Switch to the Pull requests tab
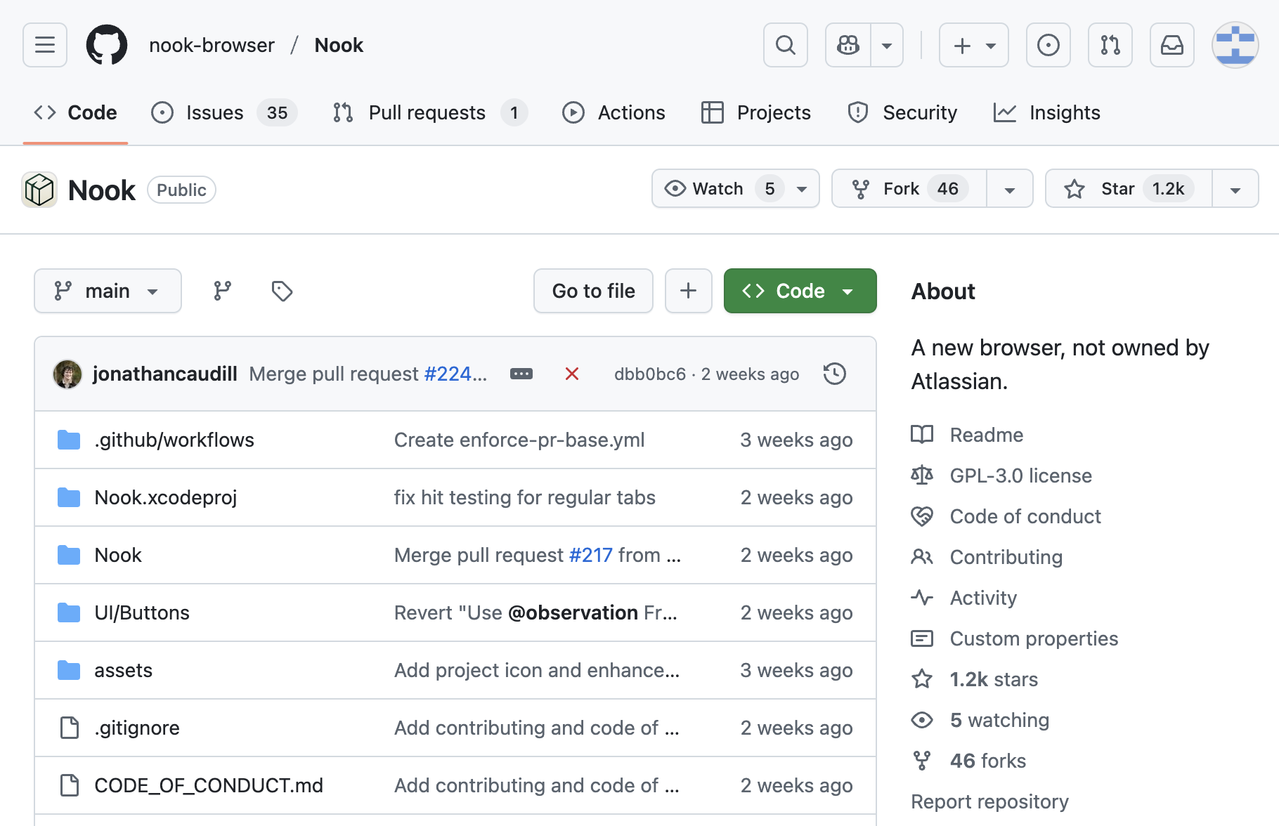The width and height of the screenshot is (1279, 826). (427, 112)
